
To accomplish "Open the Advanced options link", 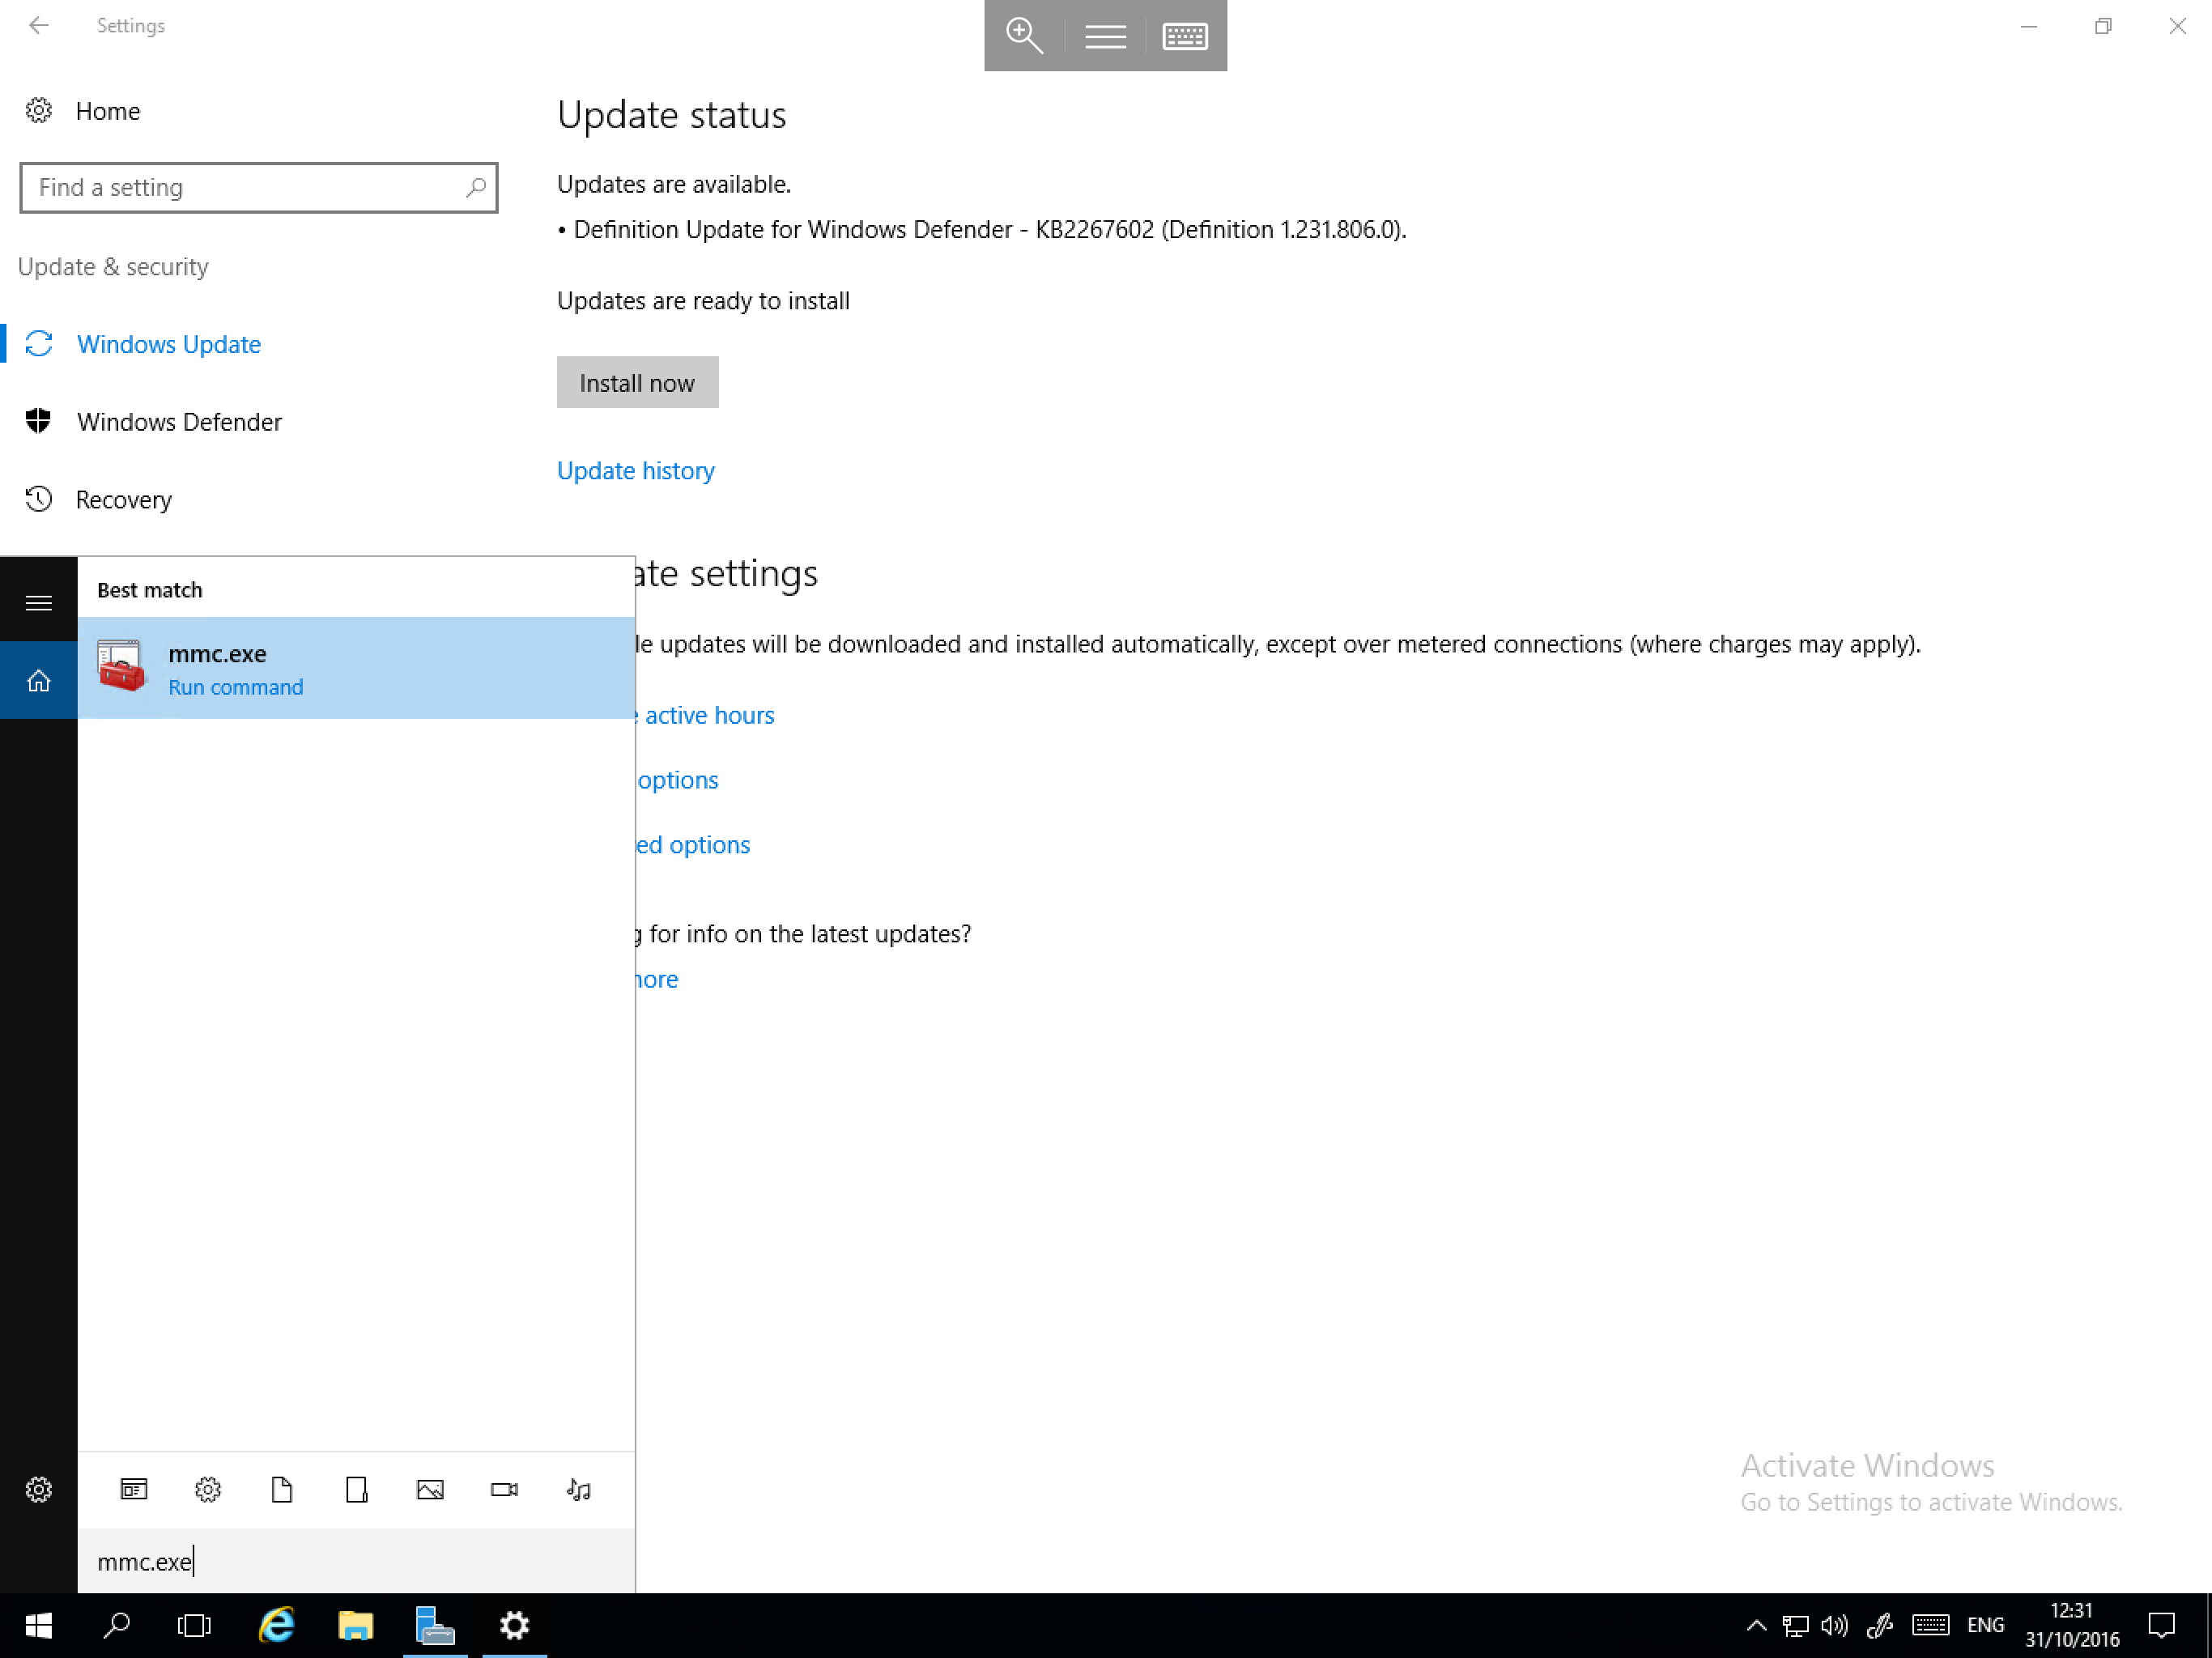I will click(693, 845).
